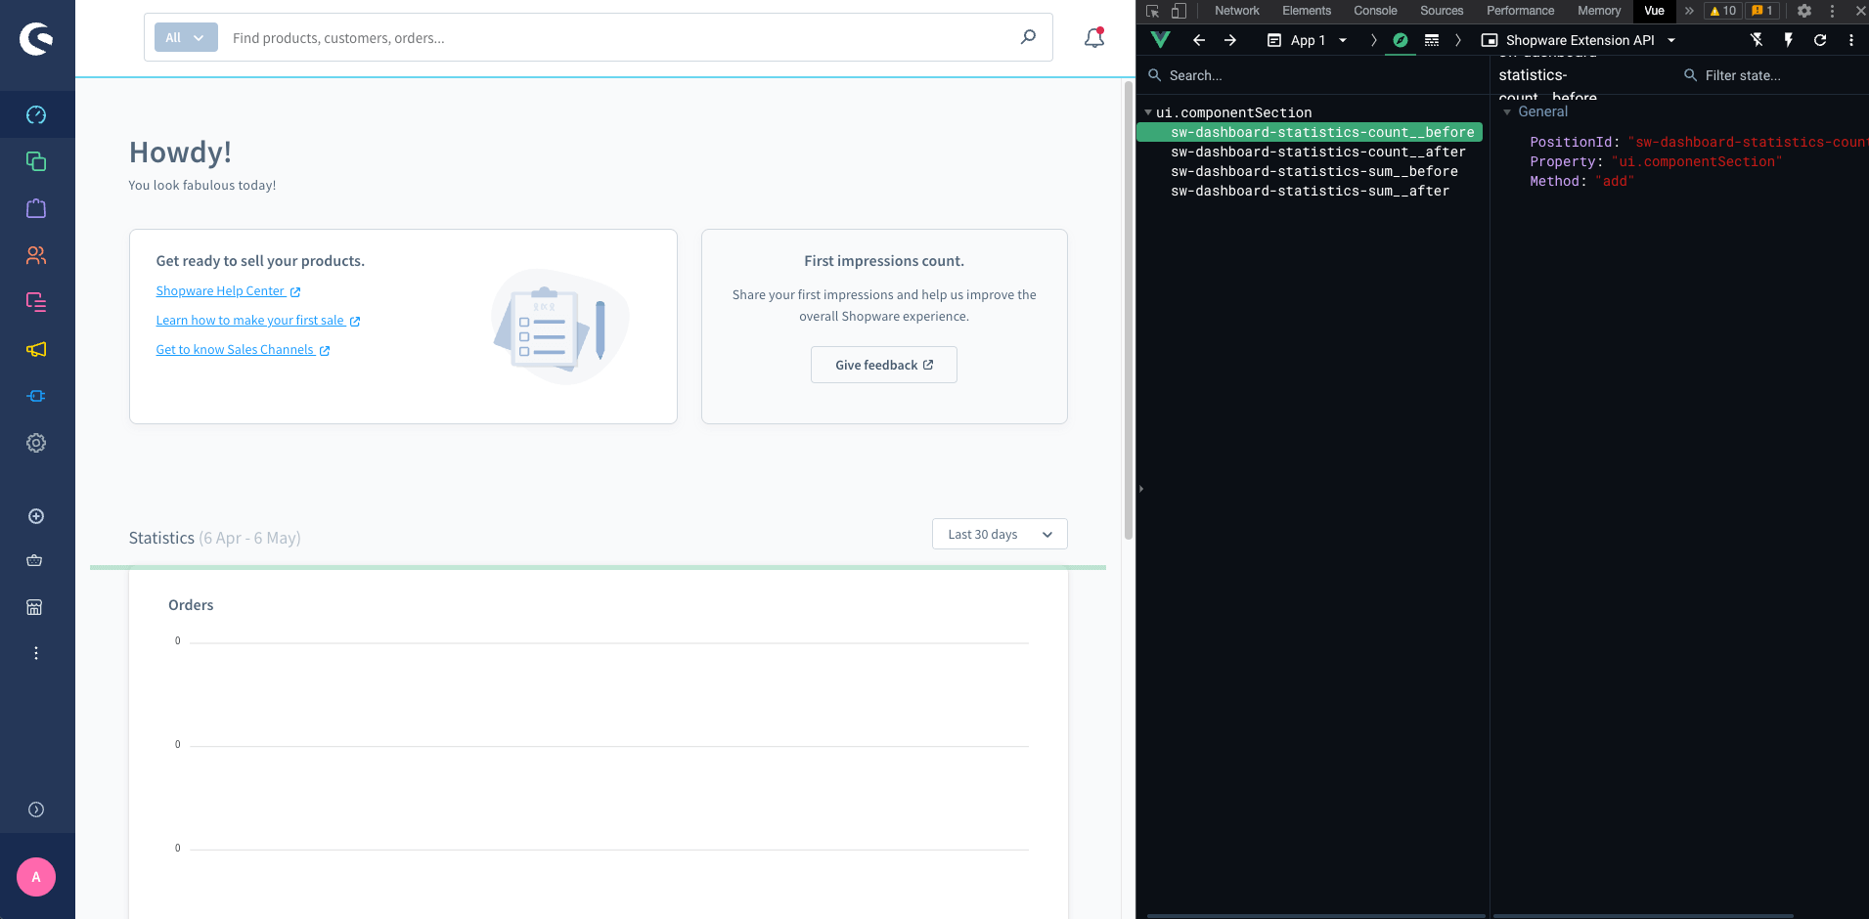Open the Shopware Dashboard section
This screenshot has height=919, width=1869.
click(x=36, y=113)
